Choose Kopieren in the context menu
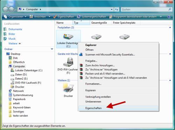Screen dimensions: 175x130 pos(118,90)
